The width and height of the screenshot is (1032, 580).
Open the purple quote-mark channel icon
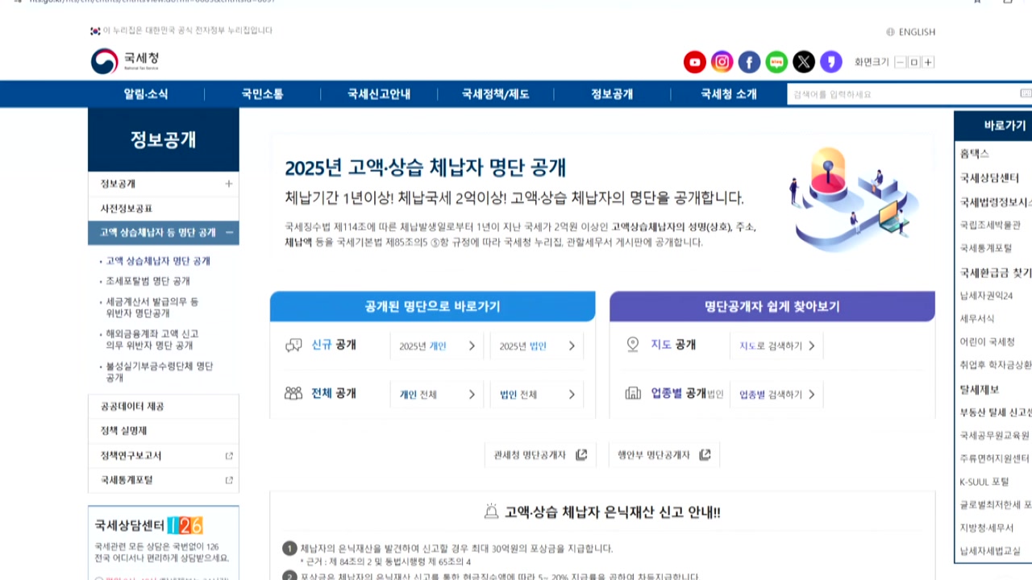point(830,62)
